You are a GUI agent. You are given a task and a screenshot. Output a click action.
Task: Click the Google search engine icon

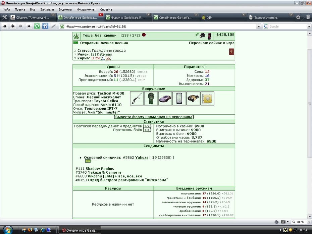point(266,26)
